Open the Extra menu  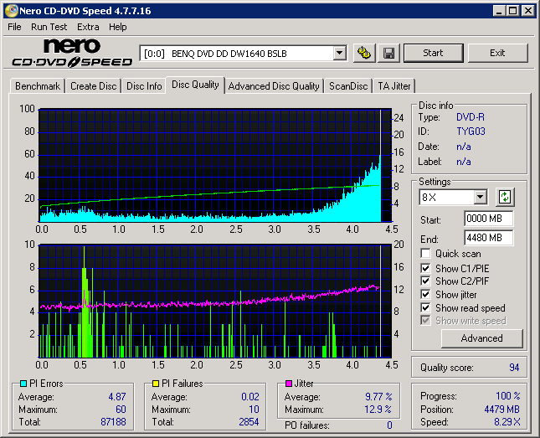88,27
